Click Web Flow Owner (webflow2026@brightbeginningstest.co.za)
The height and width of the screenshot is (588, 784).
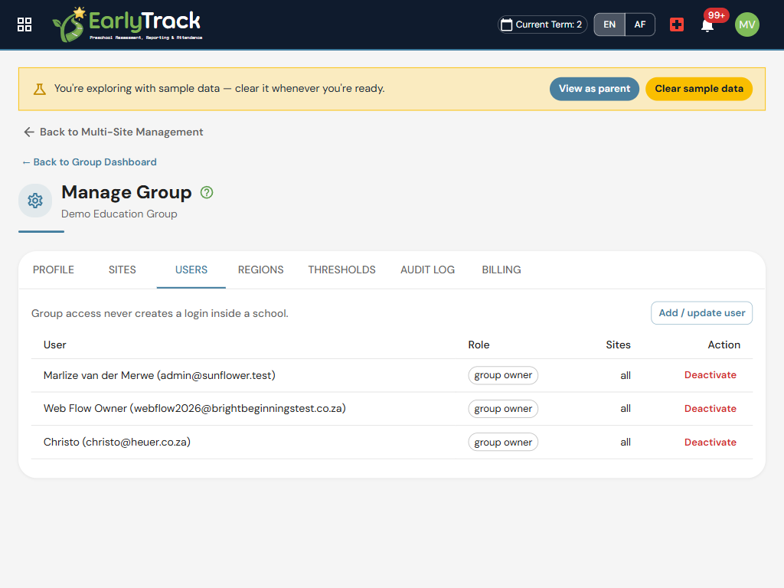coord(194,409)
